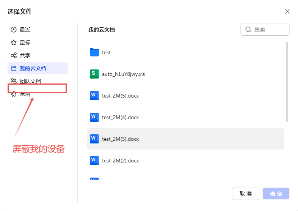Viewport: 298px width, 211px height.
Task: Click the Word icon of test_2M(5).docx
Action: pyautogui.click(x=94, y=96)
